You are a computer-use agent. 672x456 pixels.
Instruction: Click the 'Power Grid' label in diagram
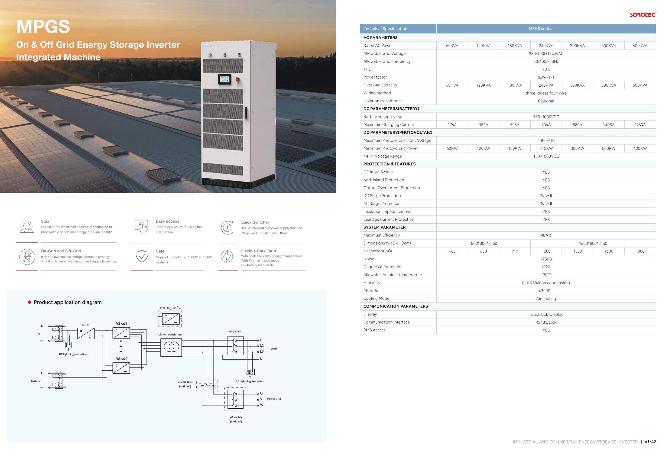coord(274,399)
